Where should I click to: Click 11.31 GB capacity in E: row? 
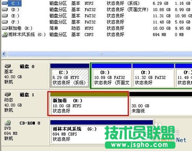(x=162, y=16)
